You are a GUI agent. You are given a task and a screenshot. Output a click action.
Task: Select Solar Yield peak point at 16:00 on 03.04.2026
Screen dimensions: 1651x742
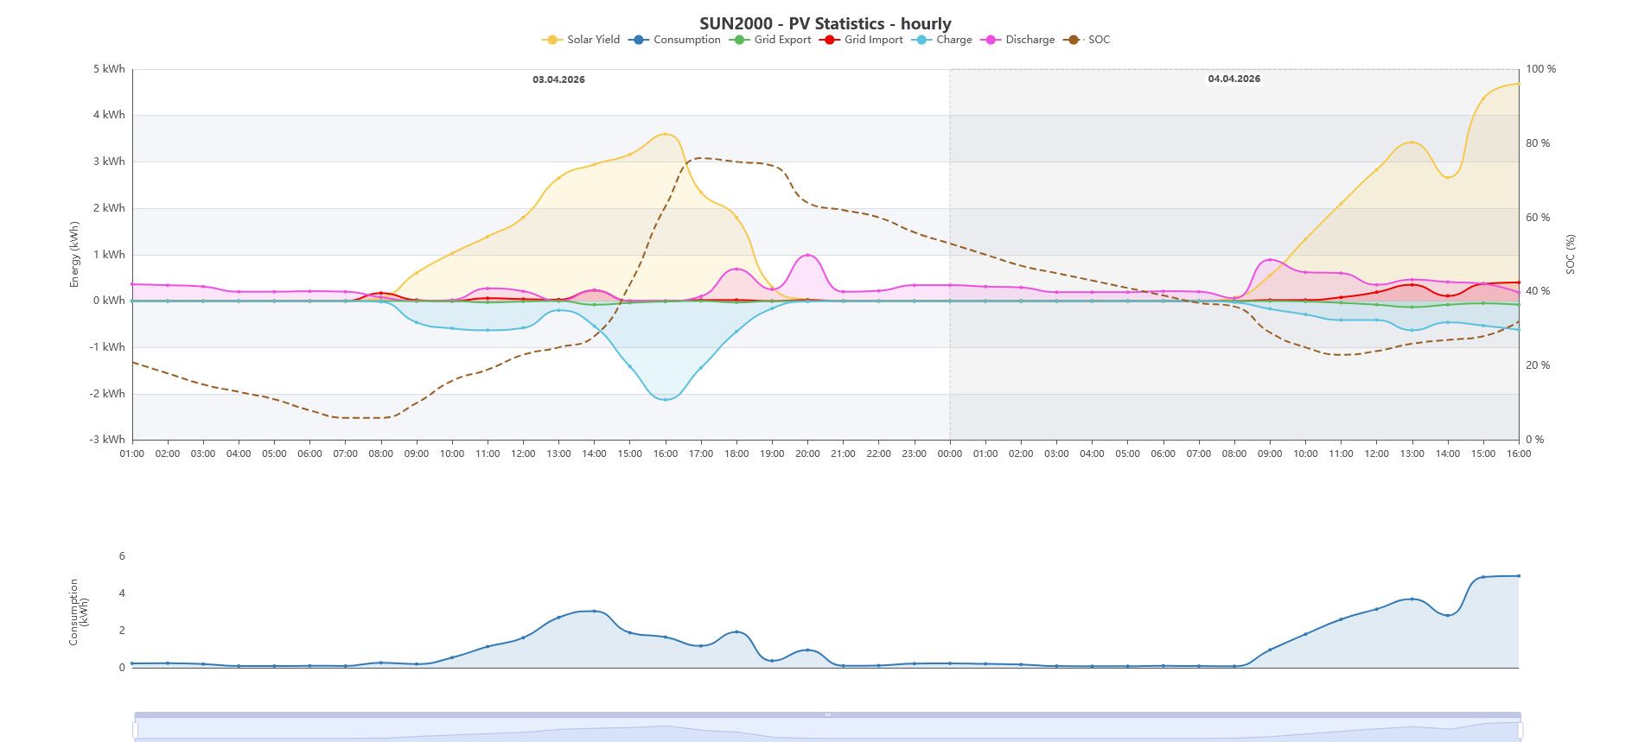click(665, 134)
